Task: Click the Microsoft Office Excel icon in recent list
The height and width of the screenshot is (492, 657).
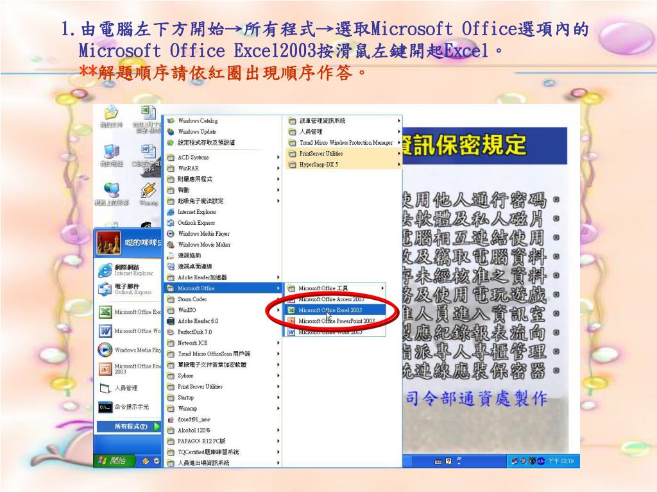Action: click(x=105, y=312)
